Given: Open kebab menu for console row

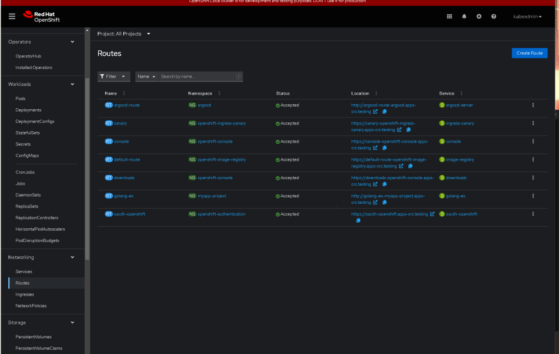Looking at the screenshot, I should click(x=533, y=141).
